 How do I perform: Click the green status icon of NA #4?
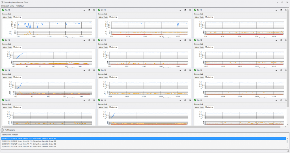pos(195,70)
